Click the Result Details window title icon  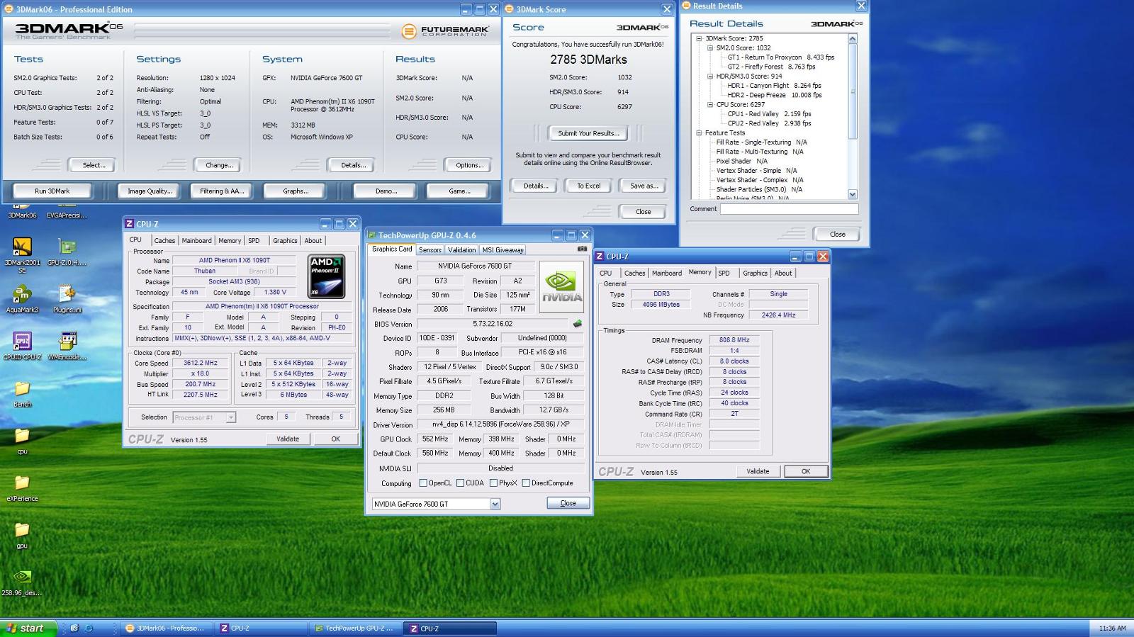pos(686,6)
